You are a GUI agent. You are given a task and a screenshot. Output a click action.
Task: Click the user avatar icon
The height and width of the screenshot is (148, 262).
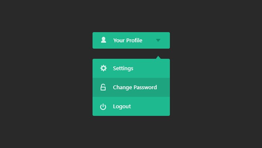click(103, 40)
